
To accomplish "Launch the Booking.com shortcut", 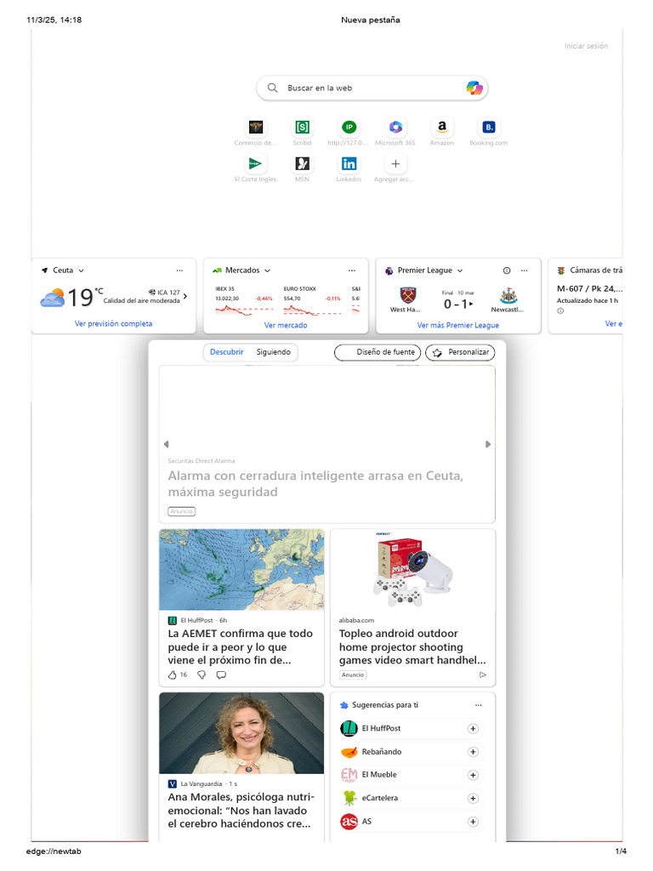I will click(488, 128).
